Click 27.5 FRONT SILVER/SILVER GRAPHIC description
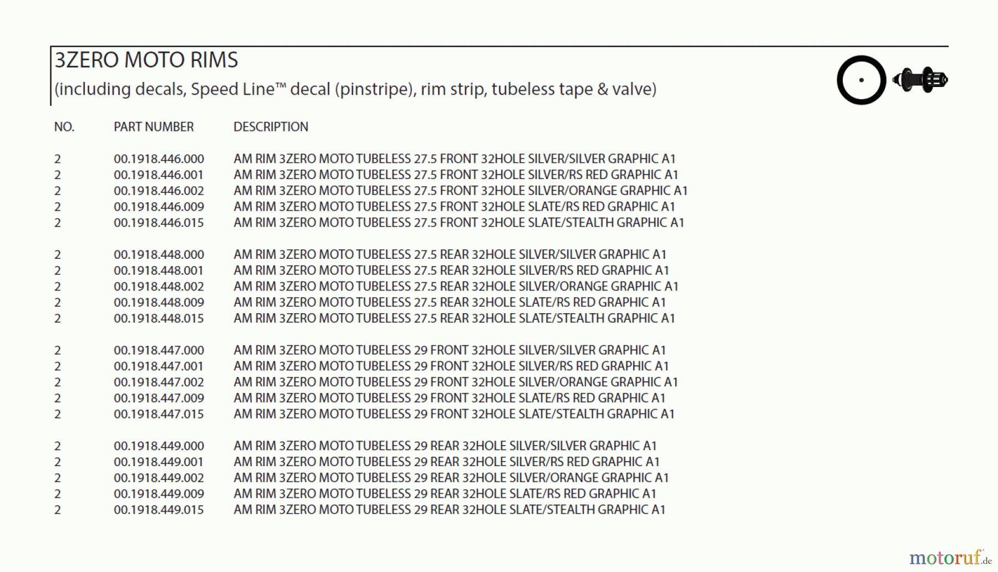998x572 pixels. (x=455, y=159)
